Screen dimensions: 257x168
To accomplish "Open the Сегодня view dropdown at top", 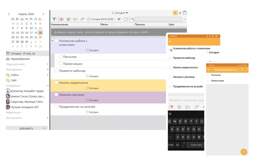I will tap(120, 13).
